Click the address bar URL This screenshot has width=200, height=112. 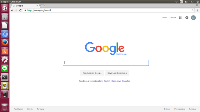pos(39,10)
